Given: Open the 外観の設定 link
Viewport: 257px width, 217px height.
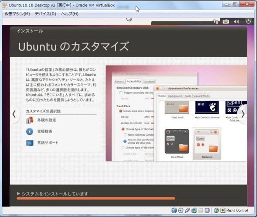Looking at the screenshot, I should pos(47,120).
